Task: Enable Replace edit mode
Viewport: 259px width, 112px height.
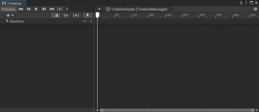Action: tap(76, 15)
